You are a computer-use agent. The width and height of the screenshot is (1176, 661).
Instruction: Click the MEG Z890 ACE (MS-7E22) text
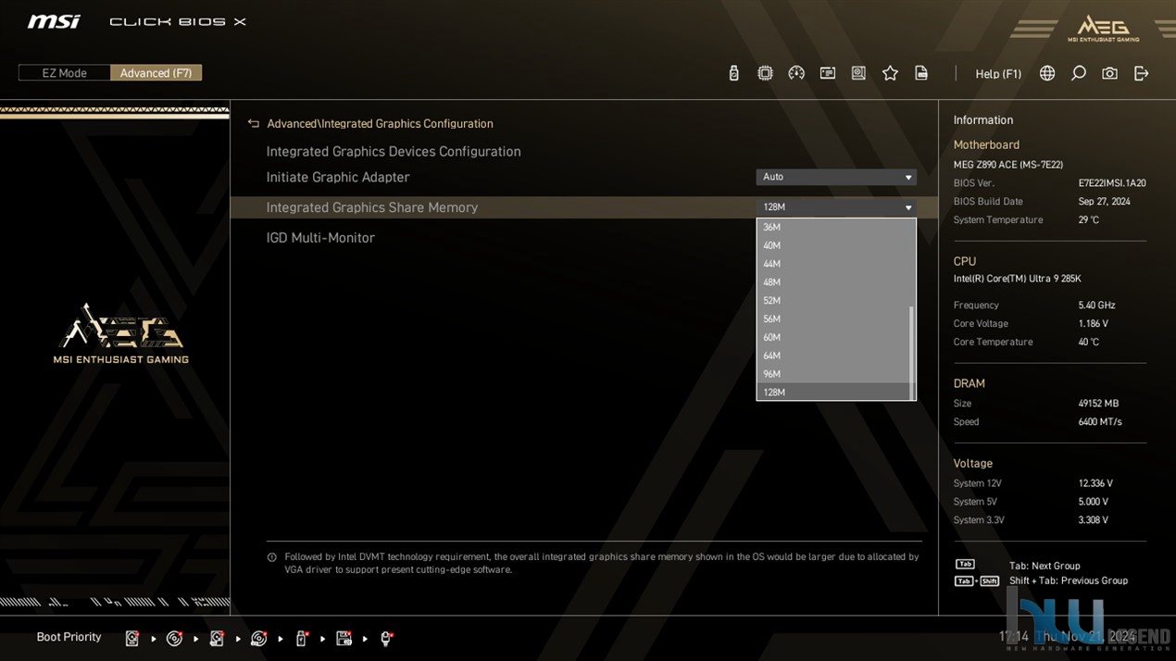click(x=1008, y=165)
